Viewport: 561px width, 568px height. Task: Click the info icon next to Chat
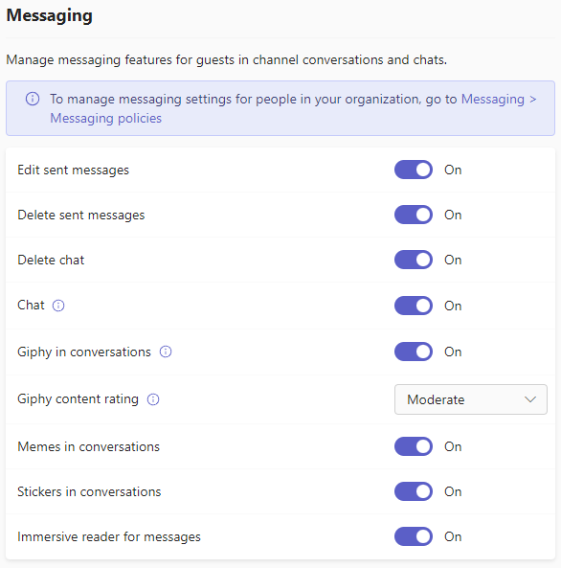pyautogui.click(x=58, y=306)
